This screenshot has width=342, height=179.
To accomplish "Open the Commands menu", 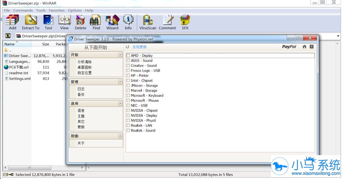I will (23, 10).
